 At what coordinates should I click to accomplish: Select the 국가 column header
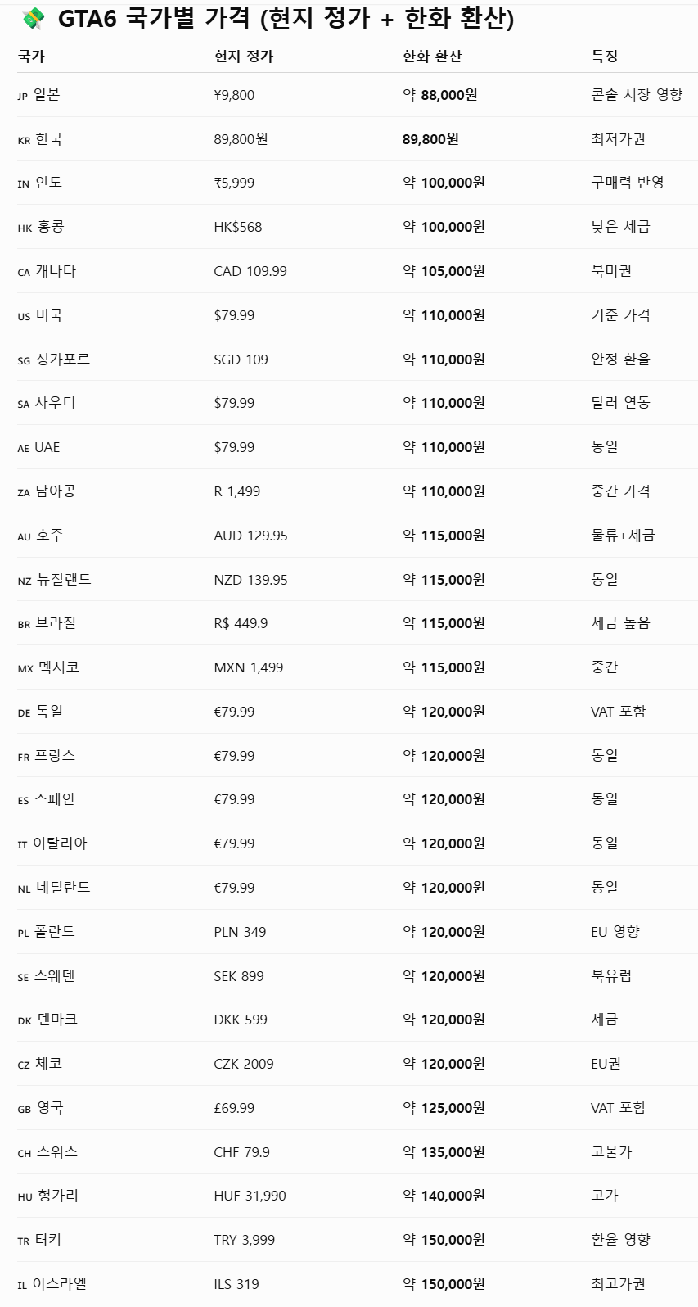coord(31,56)
